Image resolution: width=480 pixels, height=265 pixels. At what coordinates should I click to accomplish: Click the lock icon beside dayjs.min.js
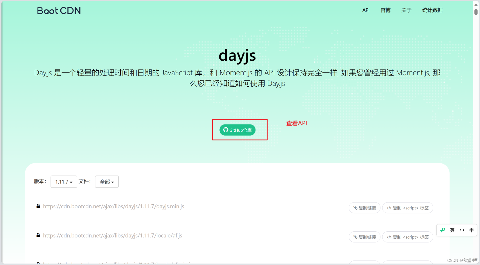click(x=38, y=206)
